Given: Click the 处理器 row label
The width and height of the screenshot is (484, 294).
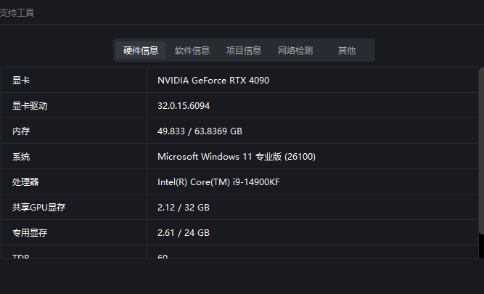Looking at the screenshot, I should coord(25,182).
